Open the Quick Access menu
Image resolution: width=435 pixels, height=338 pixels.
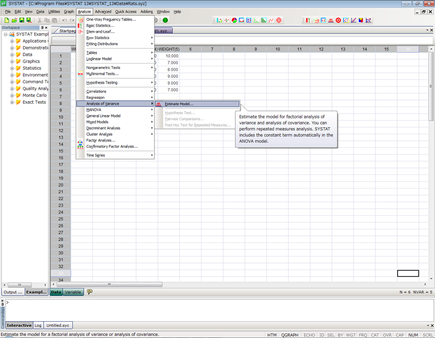coord(126,11)
